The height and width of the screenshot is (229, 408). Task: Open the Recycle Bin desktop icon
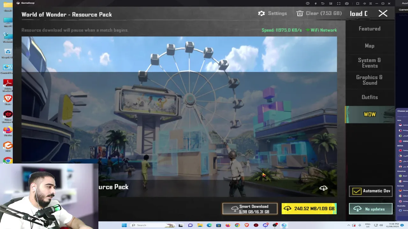coord(8,53)
